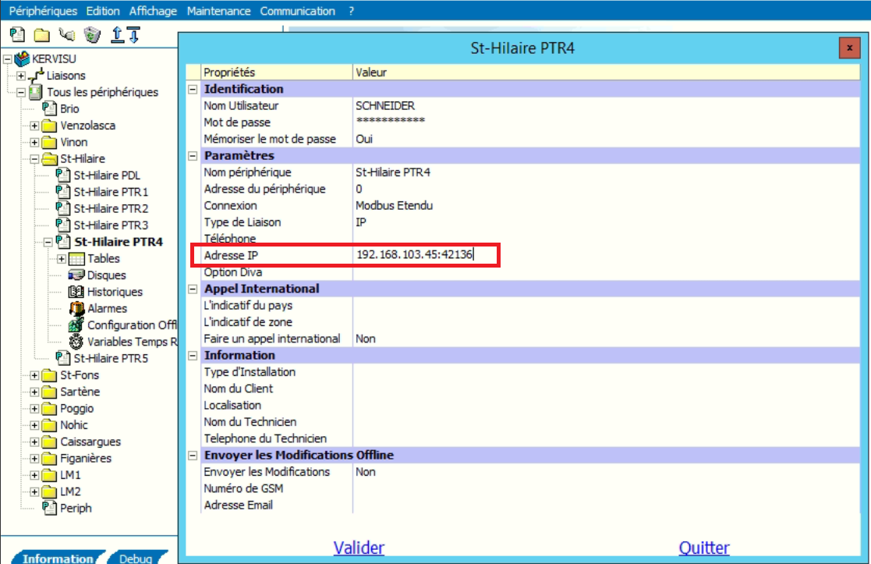This screenshot has height=564, width=871.
Task: Expand the Tables node under PTR4
Action: [62, 258]
